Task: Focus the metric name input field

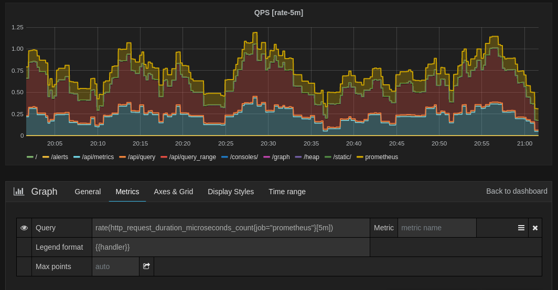Action: pos(437,228)
